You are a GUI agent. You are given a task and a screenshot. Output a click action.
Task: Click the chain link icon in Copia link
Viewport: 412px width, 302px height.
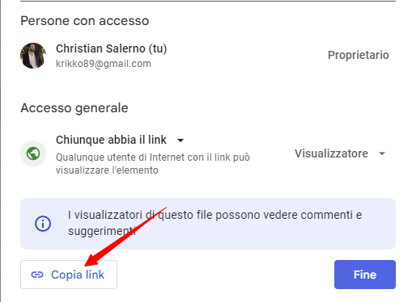point(37,275)
